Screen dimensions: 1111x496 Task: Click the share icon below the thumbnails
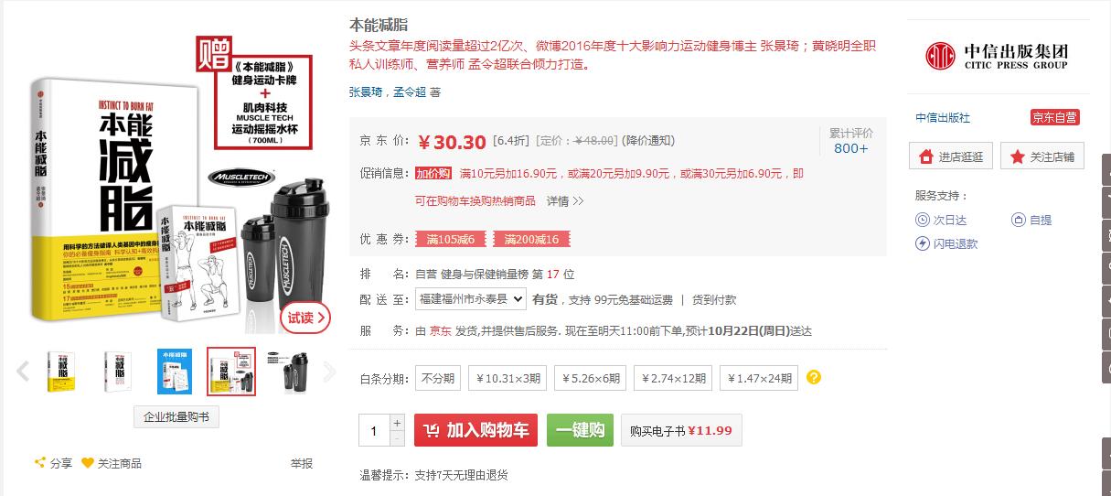40,463
